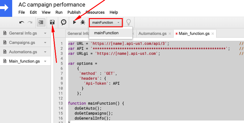Click the 'Api-Token': API line

click(x=102, y=83)
